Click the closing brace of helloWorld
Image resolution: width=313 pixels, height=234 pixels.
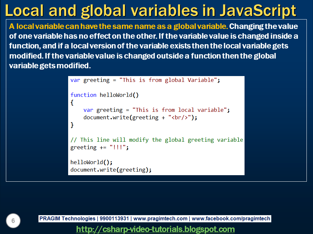[72, 125]
